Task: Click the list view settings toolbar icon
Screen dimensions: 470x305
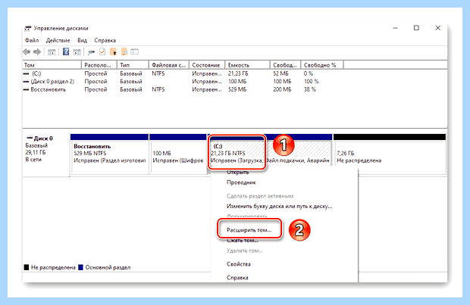Action: [135, 51]
